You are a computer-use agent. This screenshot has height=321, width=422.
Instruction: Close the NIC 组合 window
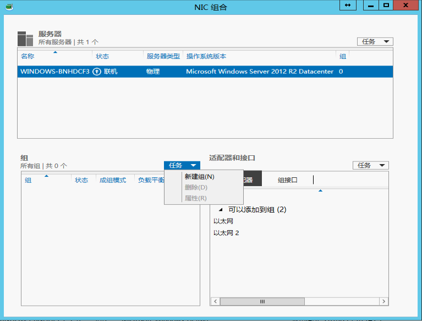406,5
